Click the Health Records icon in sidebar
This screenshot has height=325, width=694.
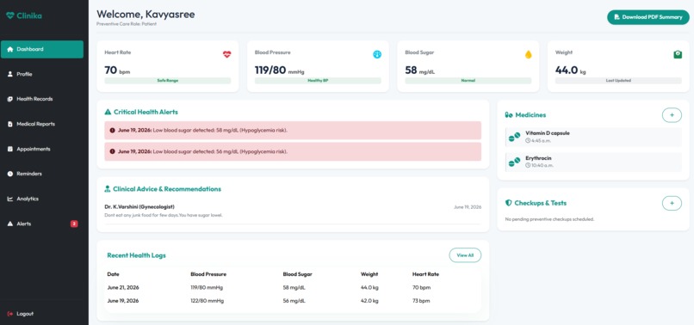click(10, 99)
